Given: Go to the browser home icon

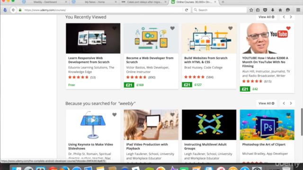Looking at the screenshot, I should pos(280,10).
